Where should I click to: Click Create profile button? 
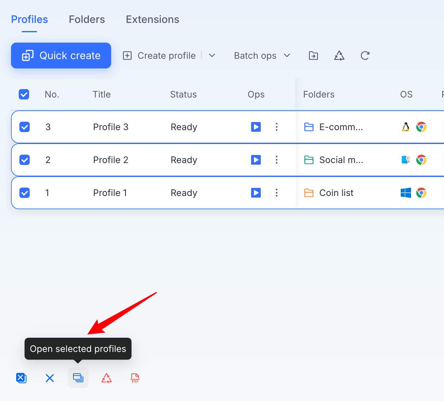pyautogui.click(x=159, y=56)
